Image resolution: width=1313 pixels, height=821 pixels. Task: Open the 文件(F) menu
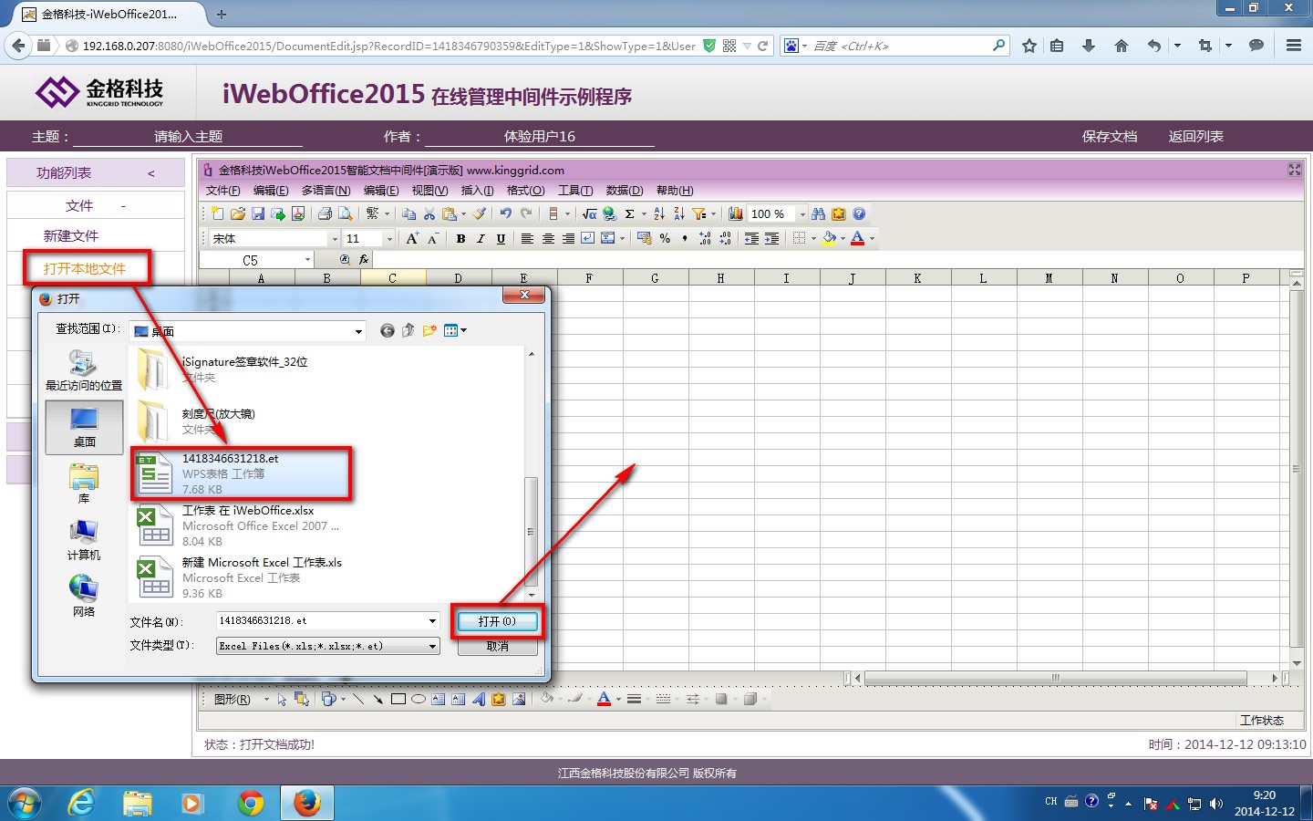pyautogui.click(x=222, y=191)
